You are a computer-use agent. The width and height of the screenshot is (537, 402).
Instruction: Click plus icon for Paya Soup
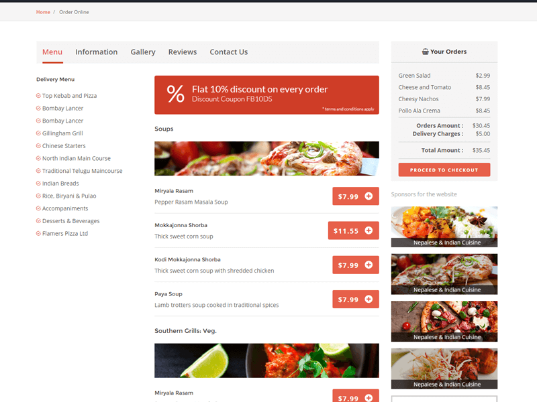[x=369, y=299]
